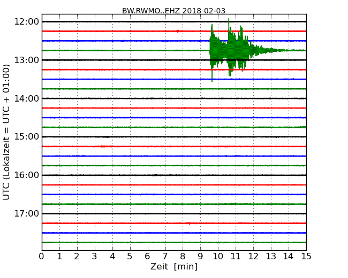This screenshot has width=348, height=278.
Task: Click the 8 minute tick label
Action: click(x=183, y=257)
